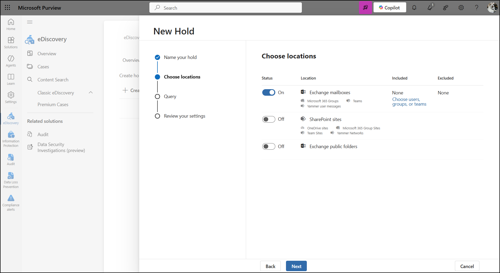Open Information Protection from the sidebar
The image size is (500, 273).
(11, 138)
